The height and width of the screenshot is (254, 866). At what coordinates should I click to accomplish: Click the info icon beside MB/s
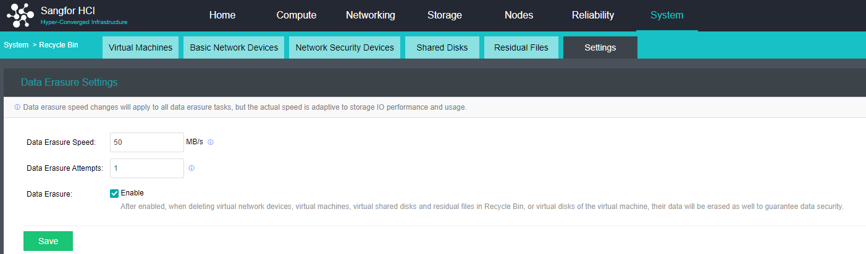click(x=211, y=142)
